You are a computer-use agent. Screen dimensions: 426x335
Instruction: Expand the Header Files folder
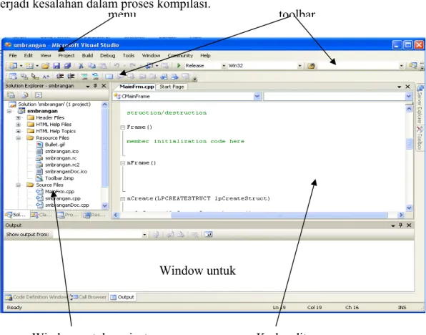pos(18,117)
